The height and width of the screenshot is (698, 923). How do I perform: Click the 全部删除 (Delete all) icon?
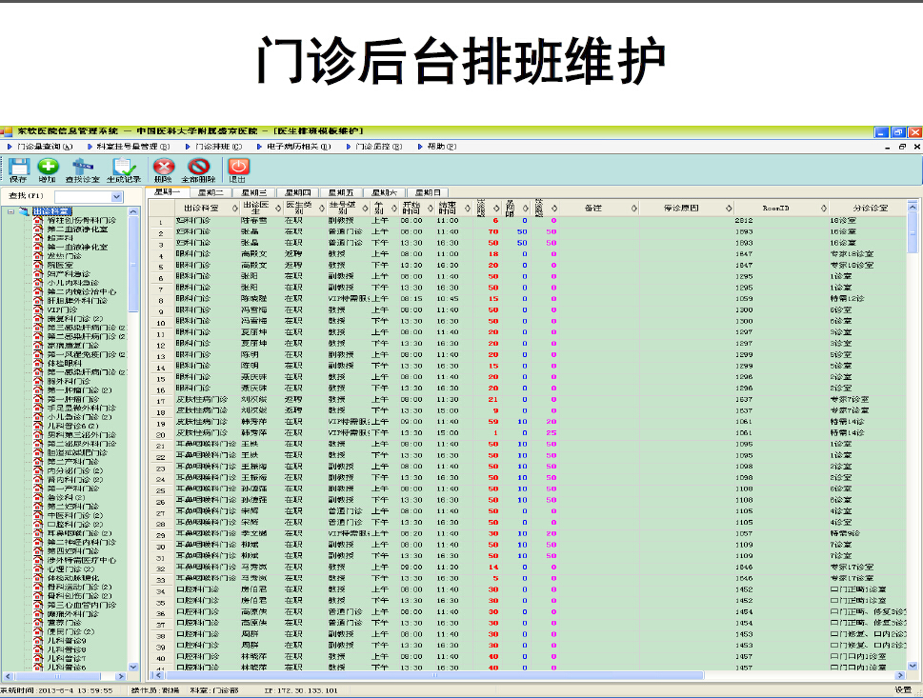pos(198,168)
